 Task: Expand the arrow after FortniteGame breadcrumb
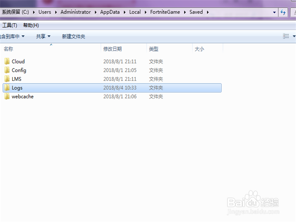(185, 12)
